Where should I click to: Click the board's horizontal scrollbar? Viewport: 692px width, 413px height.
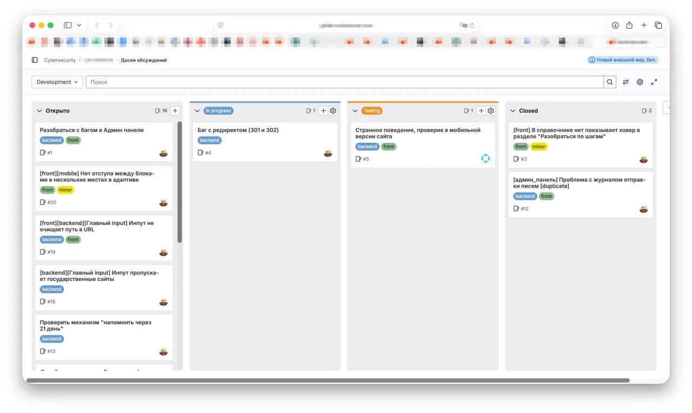(x=328, y=381)
